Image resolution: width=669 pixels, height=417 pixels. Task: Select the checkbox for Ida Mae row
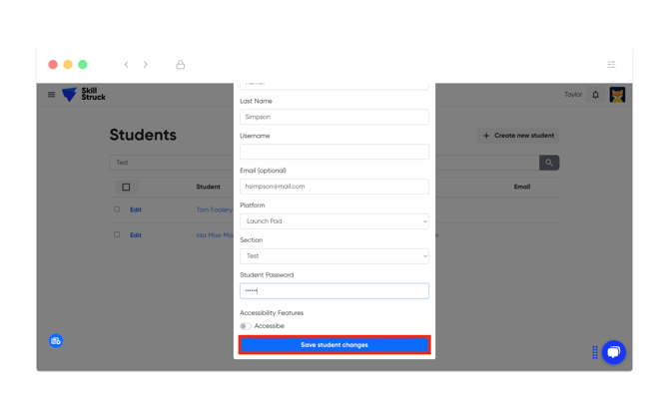coord(117,234)
